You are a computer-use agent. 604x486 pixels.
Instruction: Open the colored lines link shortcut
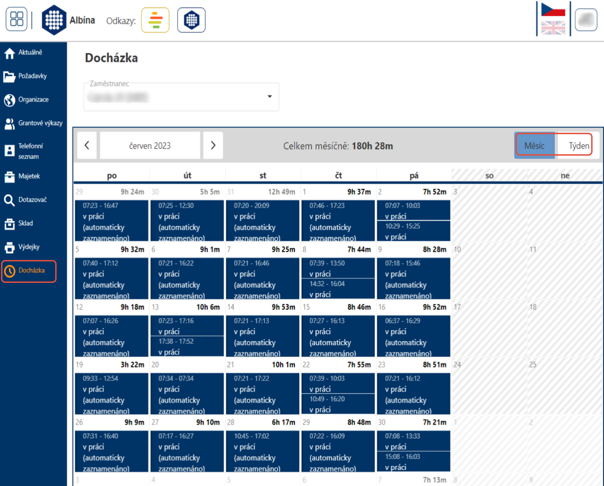tap(155, 20)
